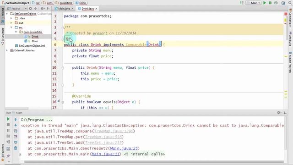Open the Main.java:11 stack trace link
293x165 pixels.
[x=105, y=154]
